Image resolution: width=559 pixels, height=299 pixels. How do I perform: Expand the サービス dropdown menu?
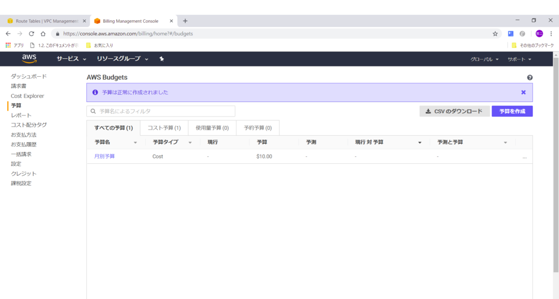click(x=72, y=59)
